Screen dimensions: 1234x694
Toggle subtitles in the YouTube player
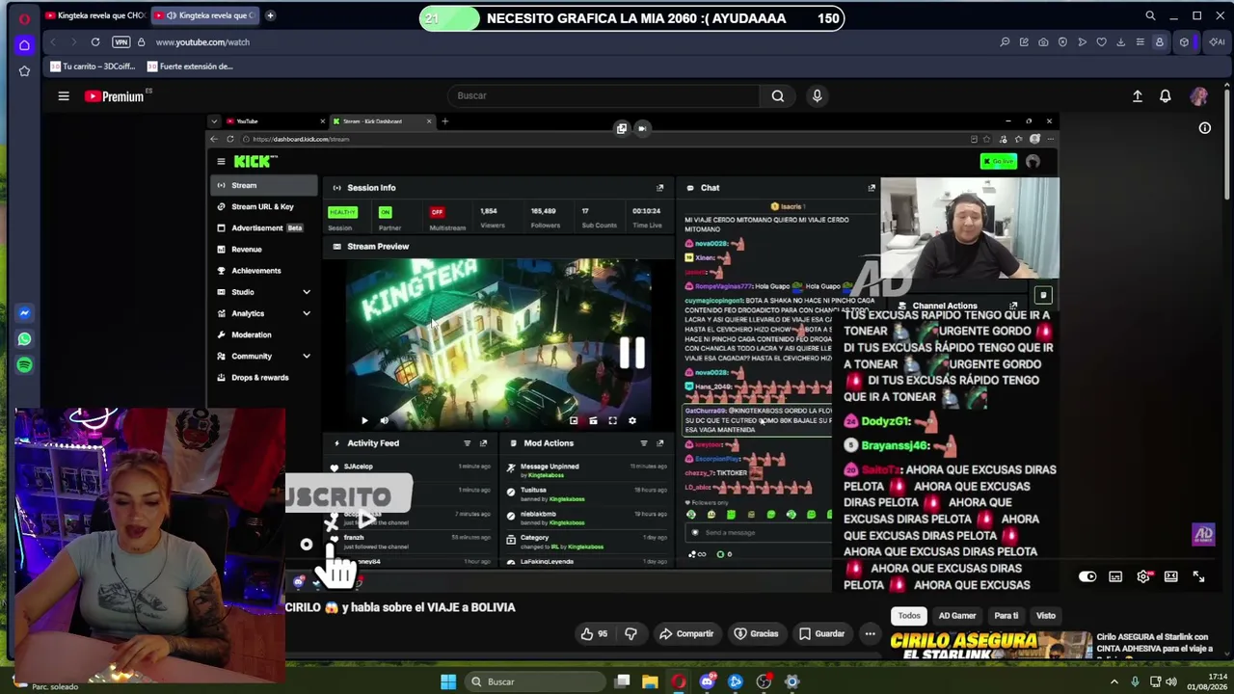[1115, 577]
